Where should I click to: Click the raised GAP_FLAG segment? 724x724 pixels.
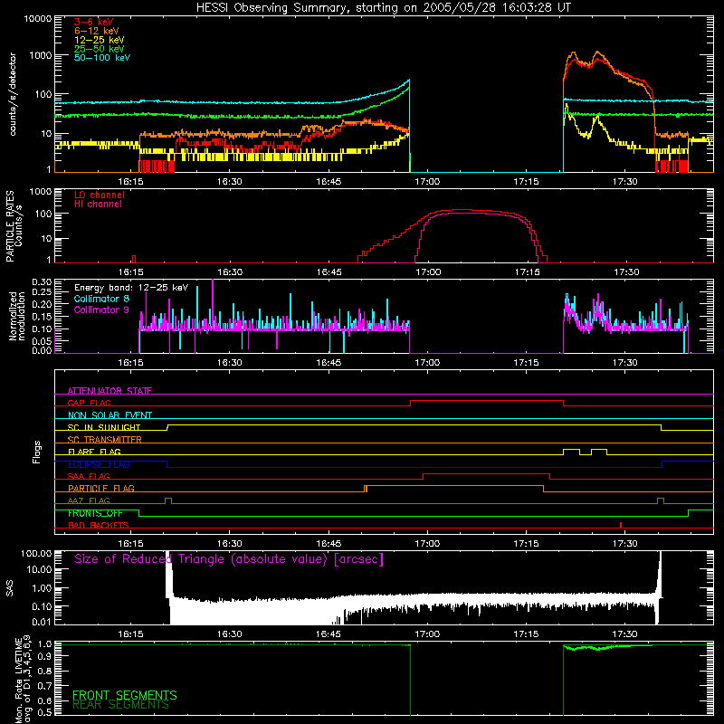click(487, 401)
